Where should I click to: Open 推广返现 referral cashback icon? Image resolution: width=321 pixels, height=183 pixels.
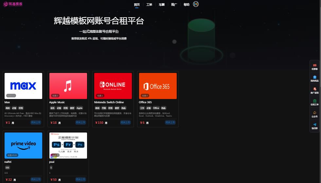tap(314, 89)
